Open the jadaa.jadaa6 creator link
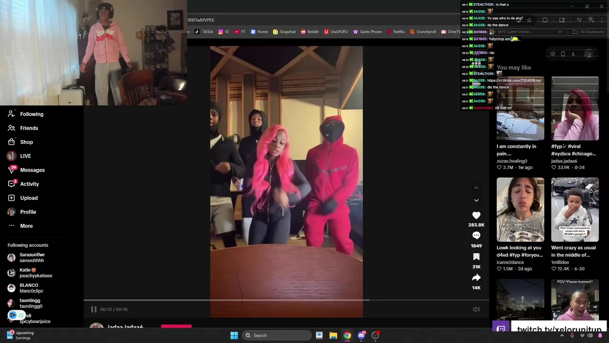This screenshot has height=343, width=609. tap(564, 161)
